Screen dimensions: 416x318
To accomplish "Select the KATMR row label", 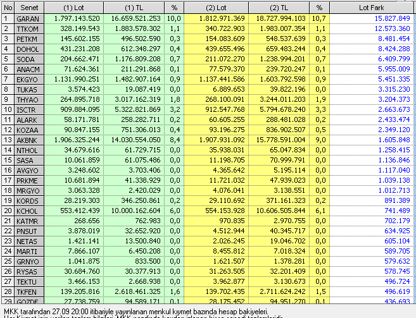I will click(29, 221).
